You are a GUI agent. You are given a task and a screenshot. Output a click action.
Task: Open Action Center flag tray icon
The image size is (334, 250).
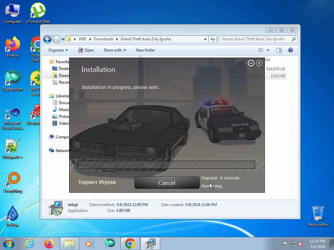pos(285,243)
